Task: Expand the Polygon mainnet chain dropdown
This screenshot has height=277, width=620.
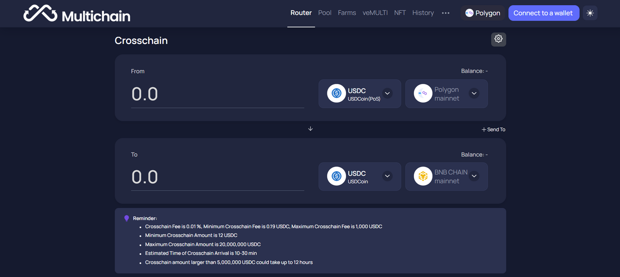Action: click(x=474, y=93)
